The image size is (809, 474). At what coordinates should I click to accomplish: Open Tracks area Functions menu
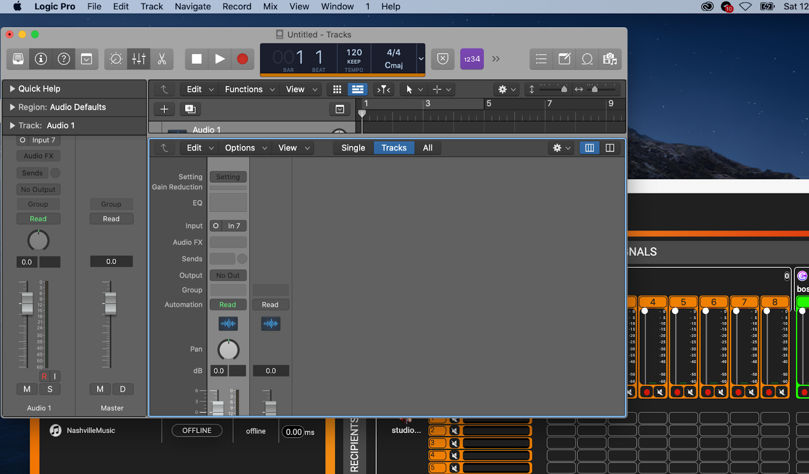pyautogui.click(x=249, y=89)
